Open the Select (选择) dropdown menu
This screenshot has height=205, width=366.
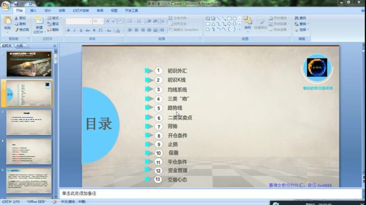pyautogui.click(x=303, y=30)
